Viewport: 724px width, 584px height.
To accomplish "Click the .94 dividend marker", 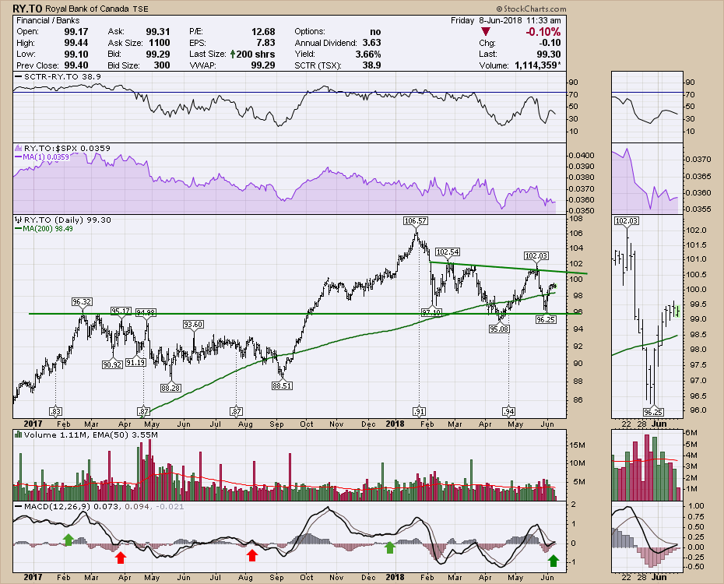I will (508, 411).
